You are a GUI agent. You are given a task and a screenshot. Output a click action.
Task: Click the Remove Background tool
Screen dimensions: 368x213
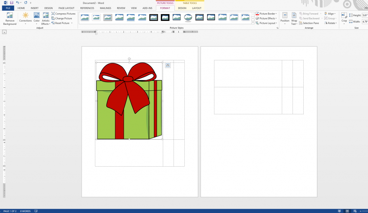pos(10,19)
